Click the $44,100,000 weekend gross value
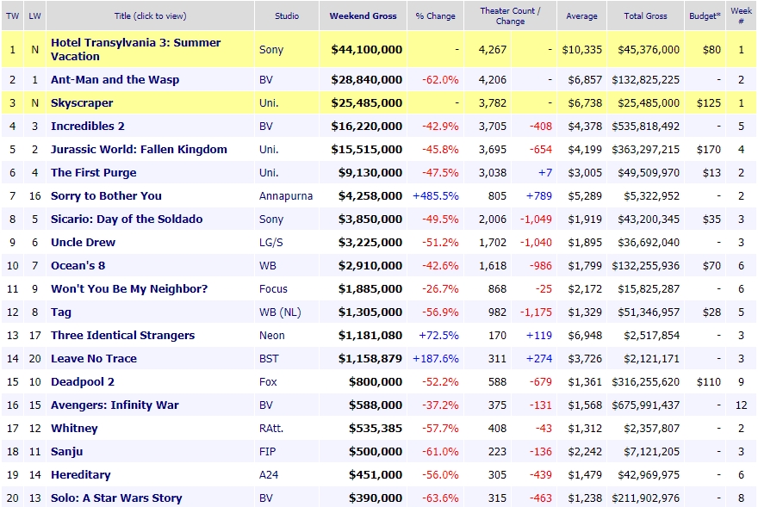This screenshot has height=507, width=758. (366, 49)
